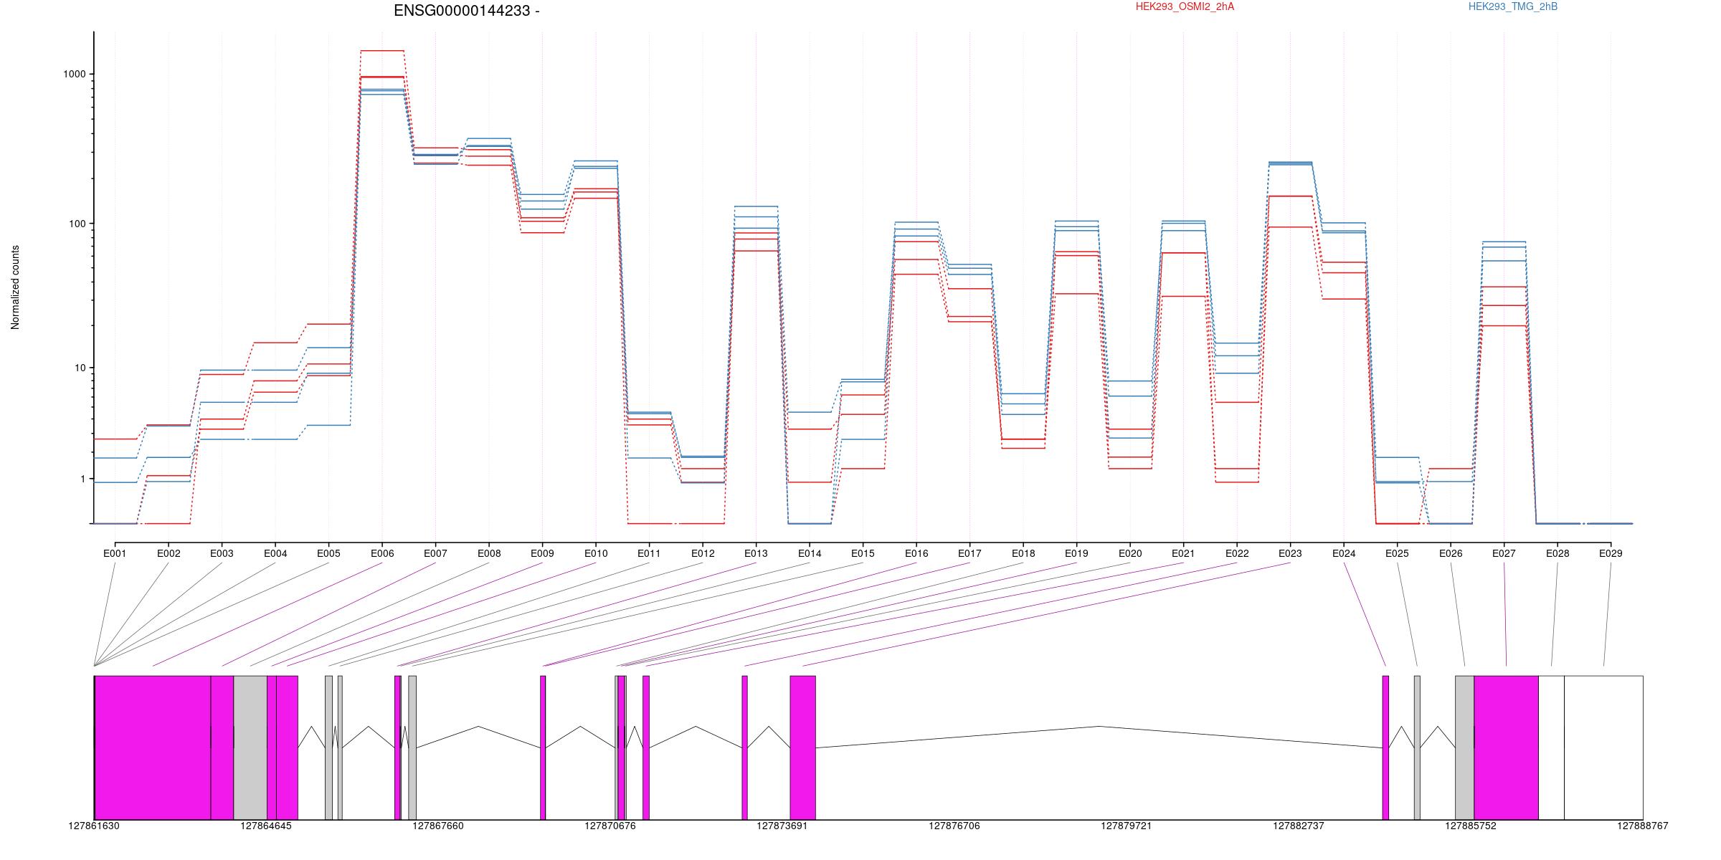The height and width of the screenshot is (860, 1721).
Task: Click the exon label E012
Action: (703, 553)
